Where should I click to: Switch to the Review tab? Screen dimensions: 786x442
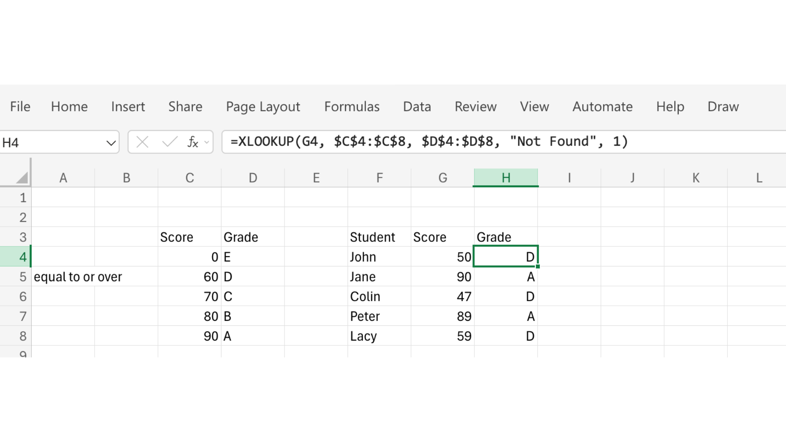[475, 107]
